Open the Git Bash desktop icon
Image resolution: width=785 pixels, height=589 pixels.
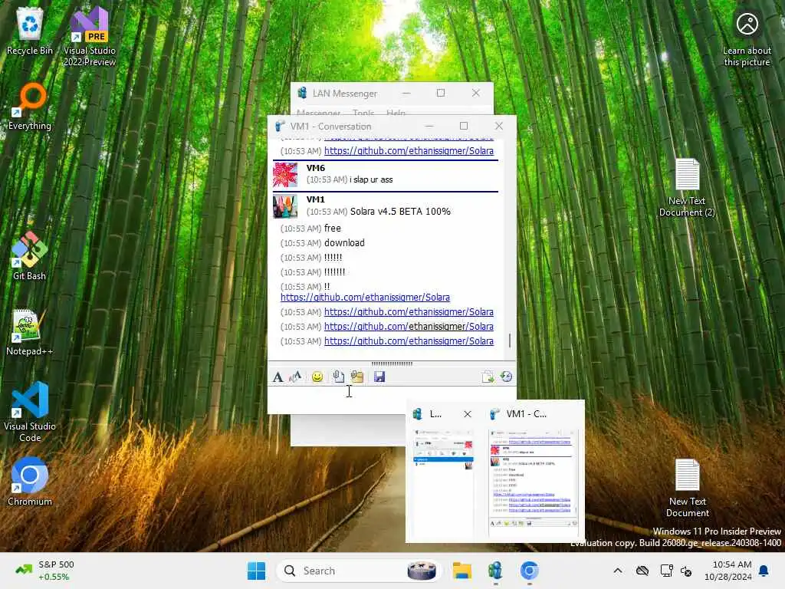30,256
